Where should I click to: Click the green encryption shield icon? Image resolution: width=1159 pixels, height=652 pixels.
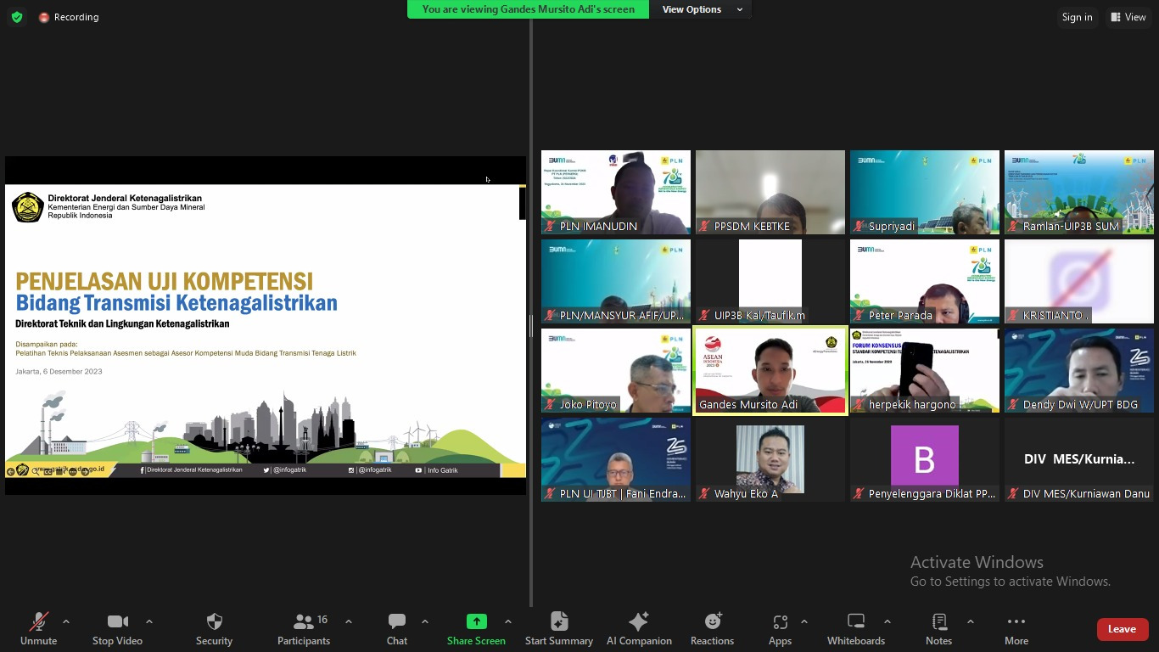pos(17,17)
